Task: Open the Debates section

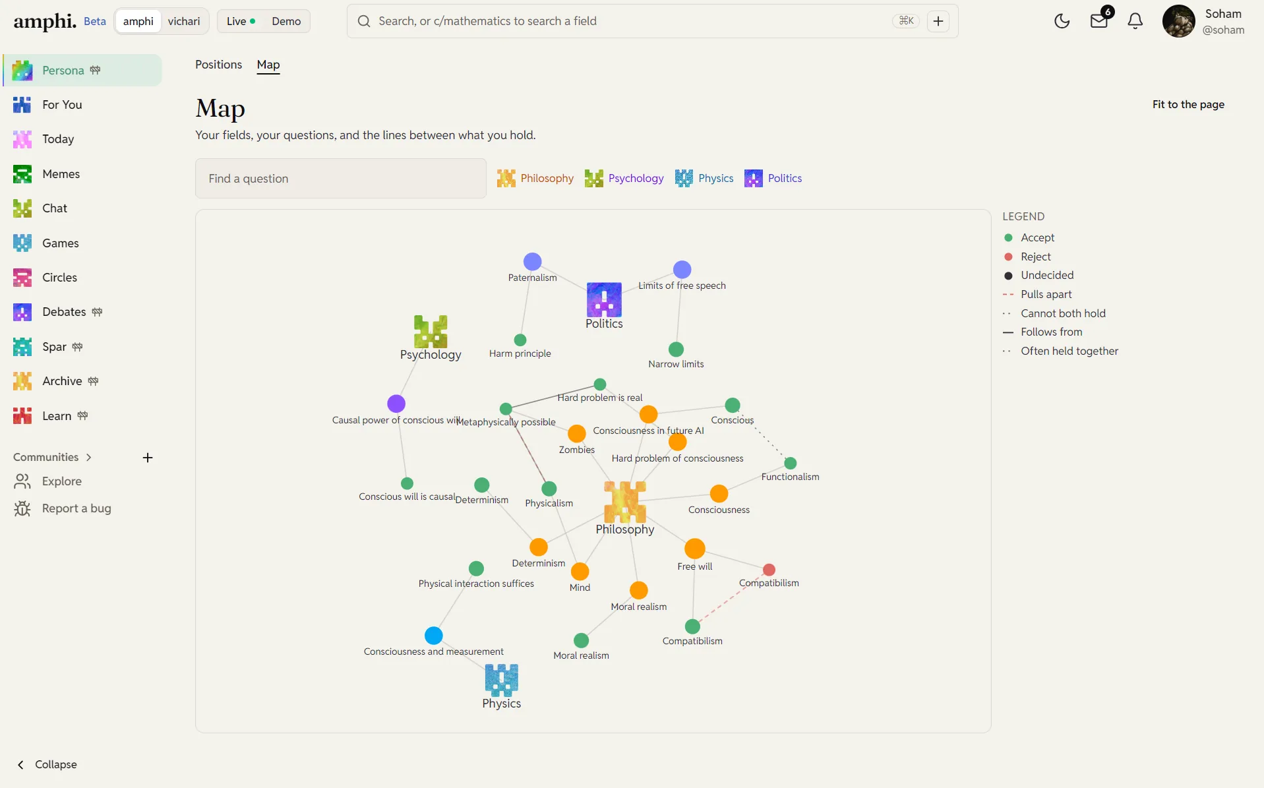Action: (82, 312)
